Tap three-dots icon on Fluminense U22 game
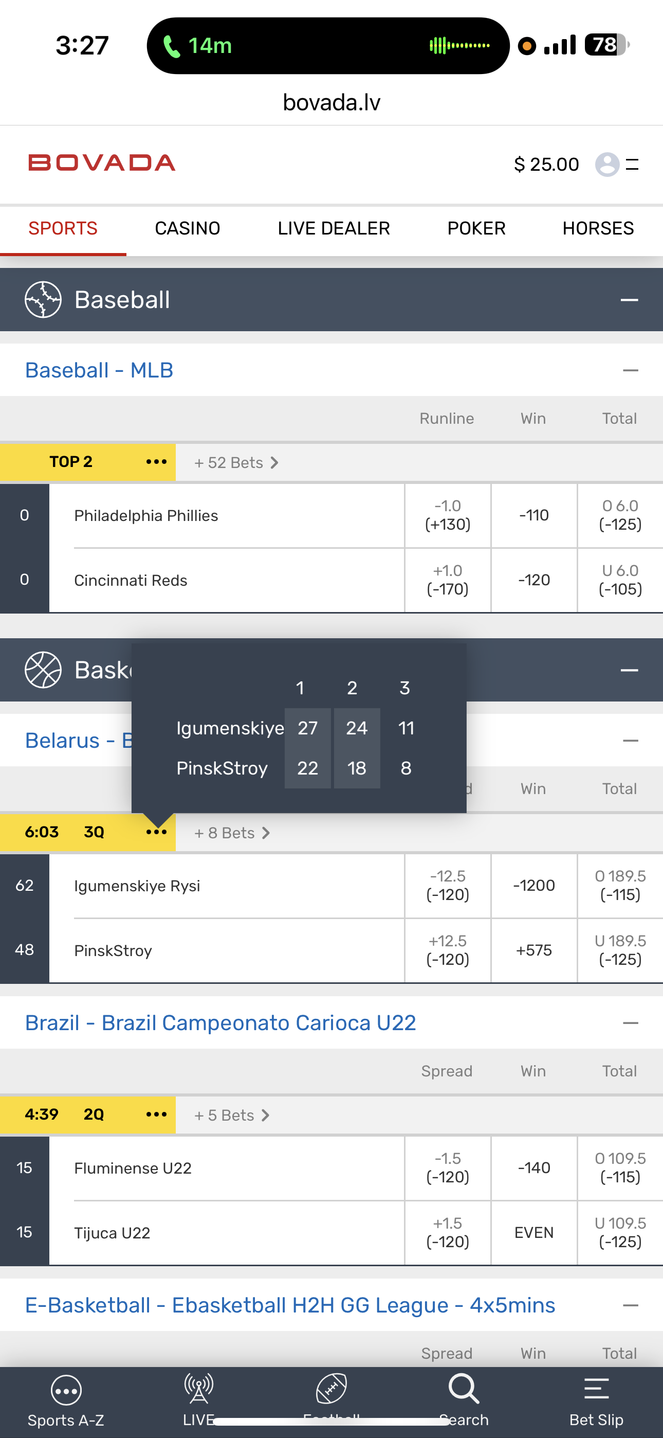Image resolution: width=663 pixels, height=1438 pixels. click(x=156, y=1114)
